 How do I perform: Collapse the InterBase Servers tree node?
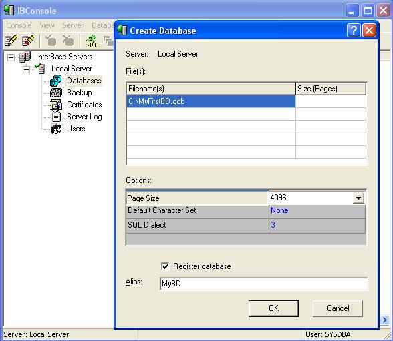tap(11, 58)
